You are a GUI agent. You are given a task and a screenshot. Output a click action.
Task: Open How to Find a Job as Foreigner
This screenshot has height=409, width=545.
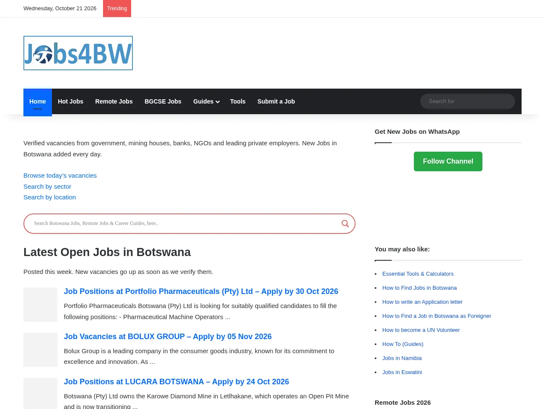[x=437, y=316]
